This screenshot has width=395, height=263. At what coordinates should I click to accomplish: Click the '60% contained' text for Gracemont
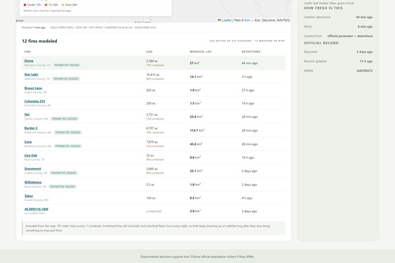tap(155, 173)
